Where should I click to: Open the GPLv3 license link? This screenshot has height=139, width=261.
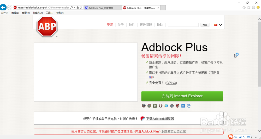coord(171,83)
